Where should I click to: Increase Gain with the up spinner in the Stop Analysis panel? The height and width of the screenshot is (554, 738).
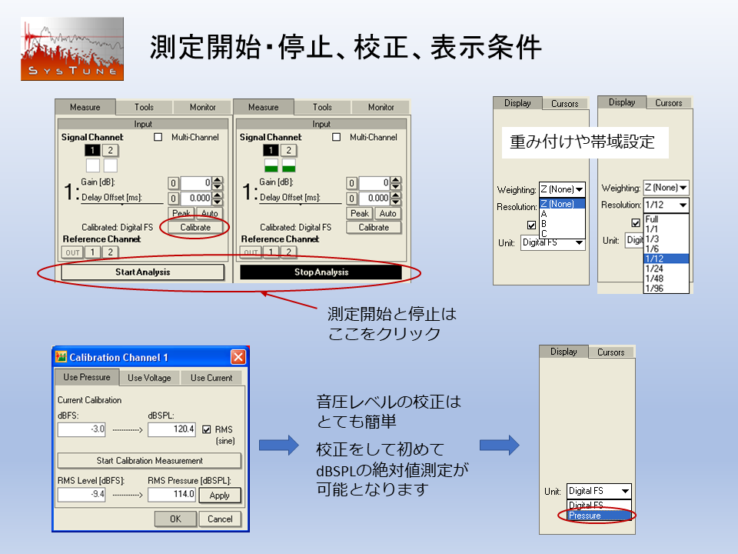(396, 179)
